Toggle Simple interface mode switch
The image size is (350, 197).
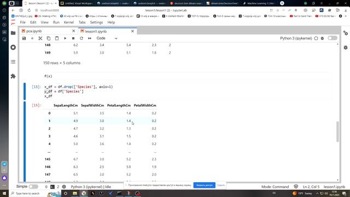click(x=33, y=187)
